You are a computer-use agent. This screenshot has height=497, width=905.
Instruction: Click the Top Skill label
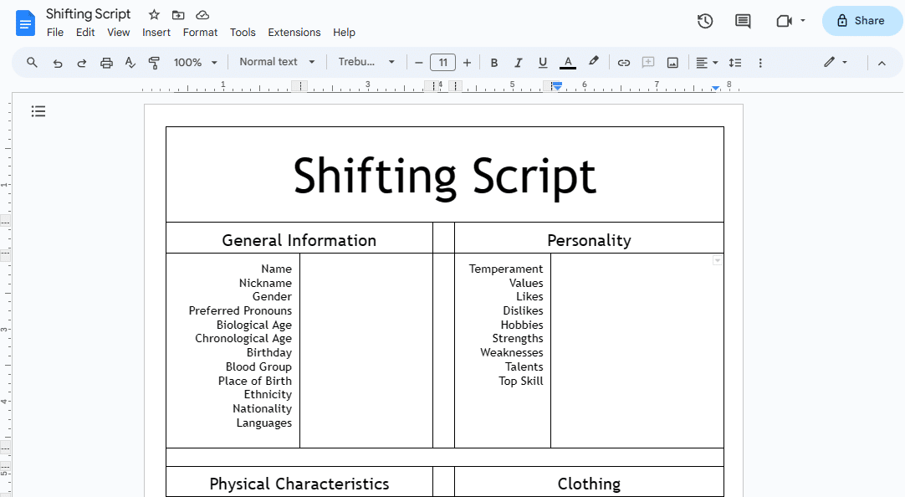(520, 381)
